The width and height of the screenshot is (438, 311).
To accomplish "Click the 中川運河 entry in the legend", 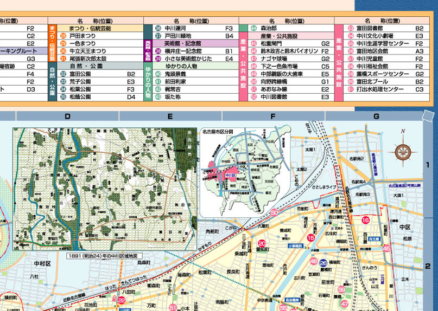I will tap(178, 28).
